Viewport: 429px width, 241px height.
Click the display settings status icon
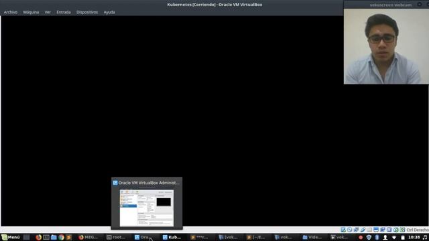[376, 230]
